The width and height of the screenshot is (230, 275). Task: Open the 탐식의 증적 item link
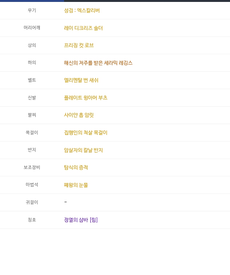pos(76,168)
